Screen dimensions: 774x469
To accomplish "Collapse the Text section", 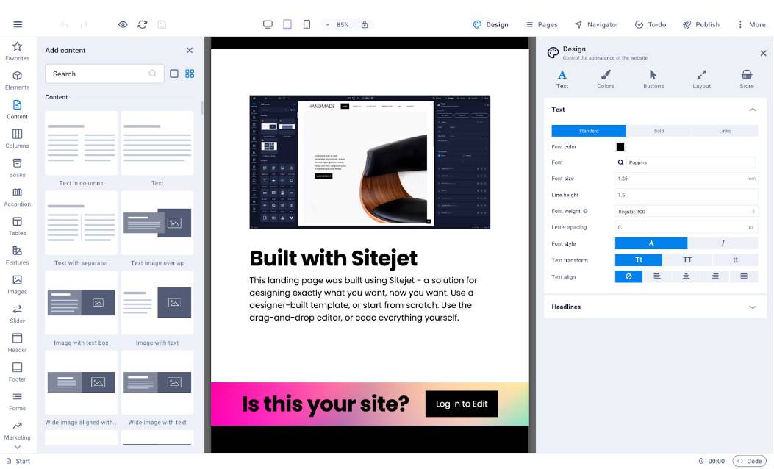I will click(x=752, y=110).
